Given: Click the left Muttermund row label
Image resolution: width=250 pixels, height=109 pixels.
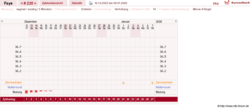Looking at the screenshot, I should tap(15, 87).
